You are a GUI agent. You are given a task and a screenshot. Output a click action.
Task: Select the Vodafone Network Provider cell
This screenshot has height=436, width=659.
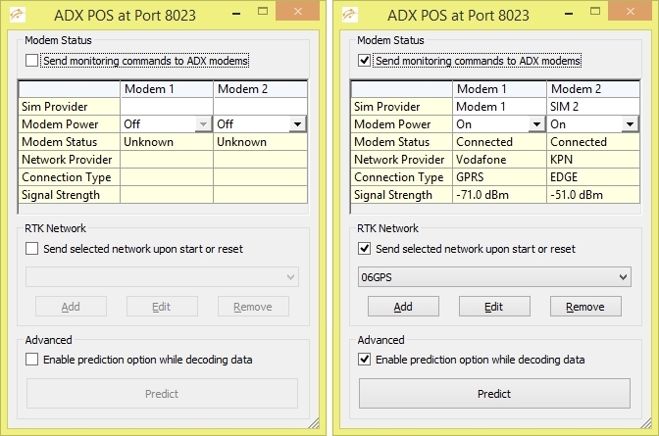[498, 160]
